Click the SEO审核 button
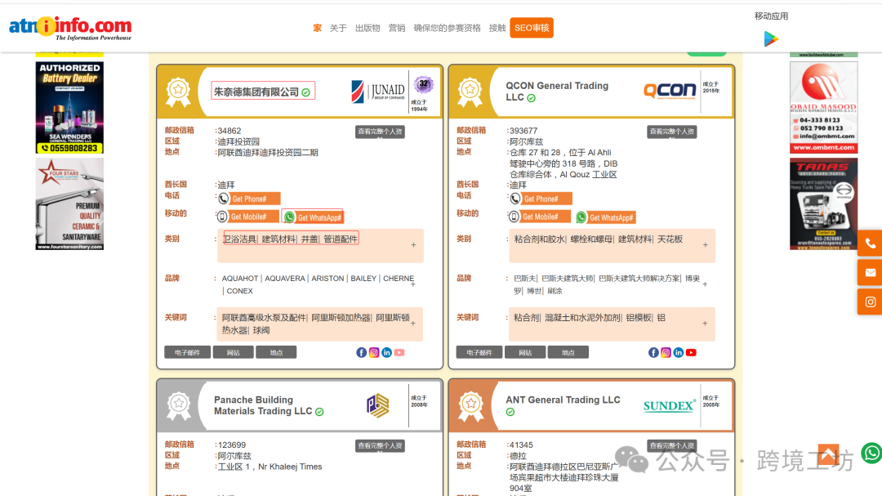 (531, 28)
